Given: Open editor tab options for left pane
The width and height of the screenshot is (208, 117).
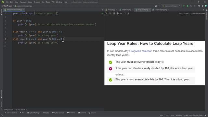Looking at the screenshot, I should point(102,10).
